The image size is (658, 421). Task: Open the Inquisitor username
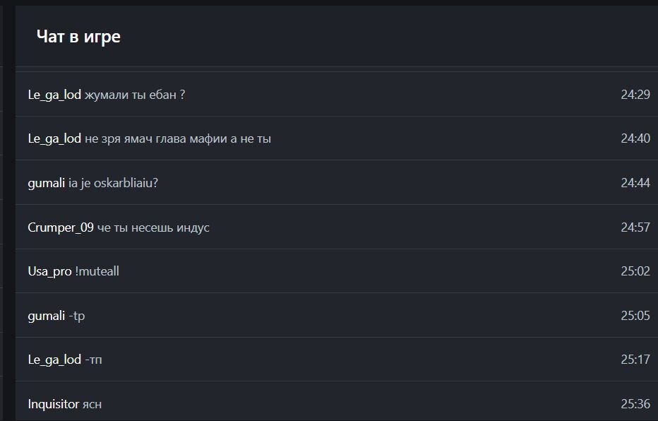54,404
